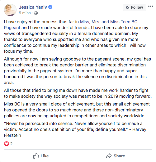Viewport: 156px width, 162px height.
Task: Click the curved arrow Share icon
Action: [109, 156]
